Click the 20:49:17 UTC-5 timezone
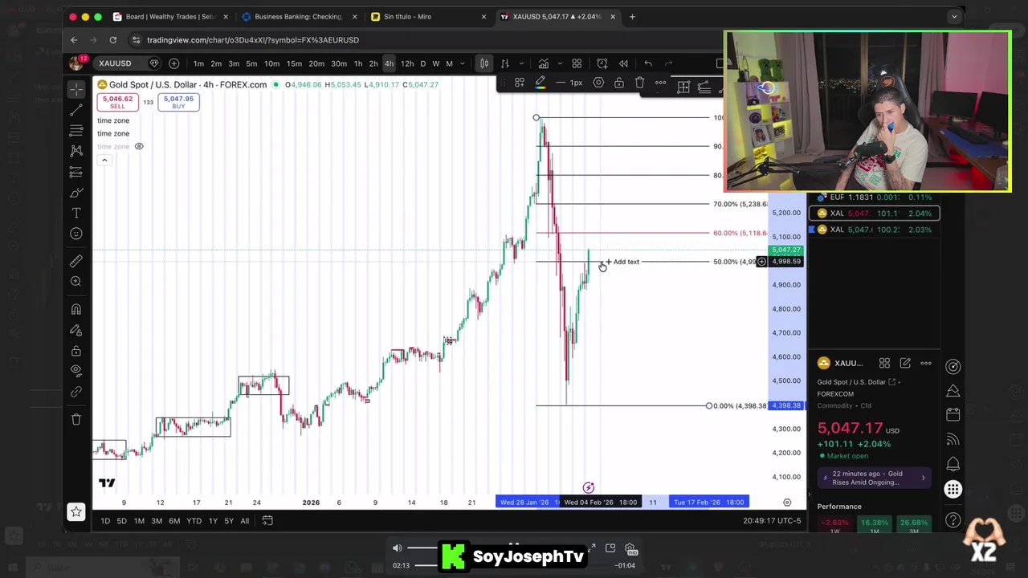This screenshot has width=1028, height=578. coord(772,521)
